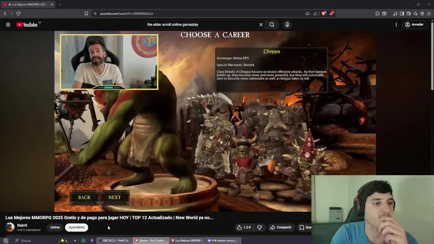
Task: Open the Windows Start button
Action: 6,241
